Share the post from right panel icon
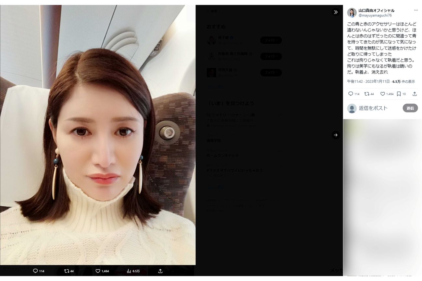 click(415, 94)
